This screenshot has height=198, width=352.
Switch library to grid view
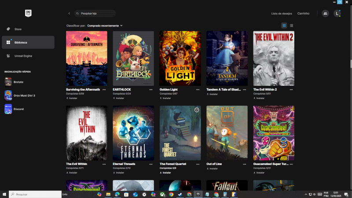coord(284,26)
